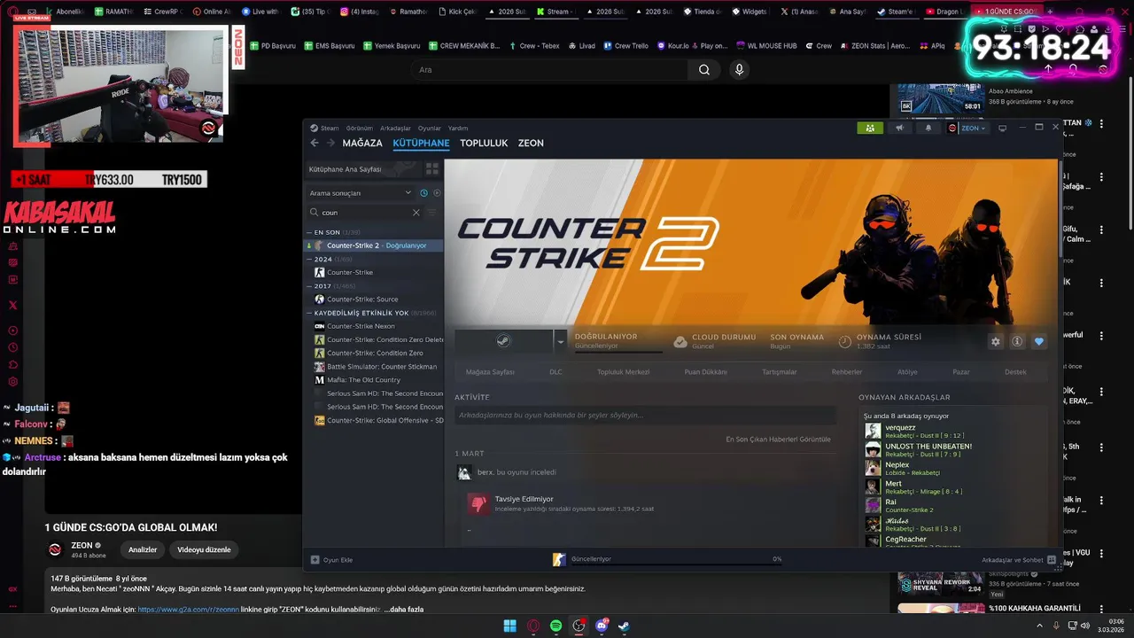Image resolution: width=1134 pixels, height=638 pixels.
Task: Open the Yardım menu
Action: tap(458, 128)
